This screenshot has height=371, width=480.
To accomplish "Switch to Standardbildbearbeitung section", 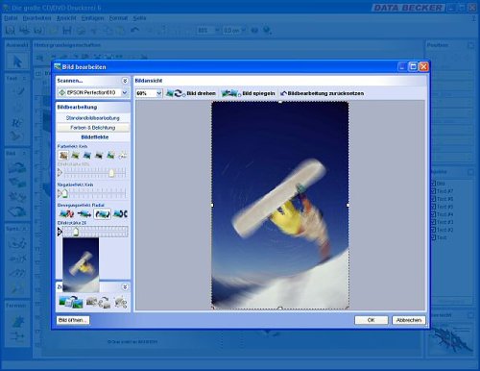I will tap(93, 118).
